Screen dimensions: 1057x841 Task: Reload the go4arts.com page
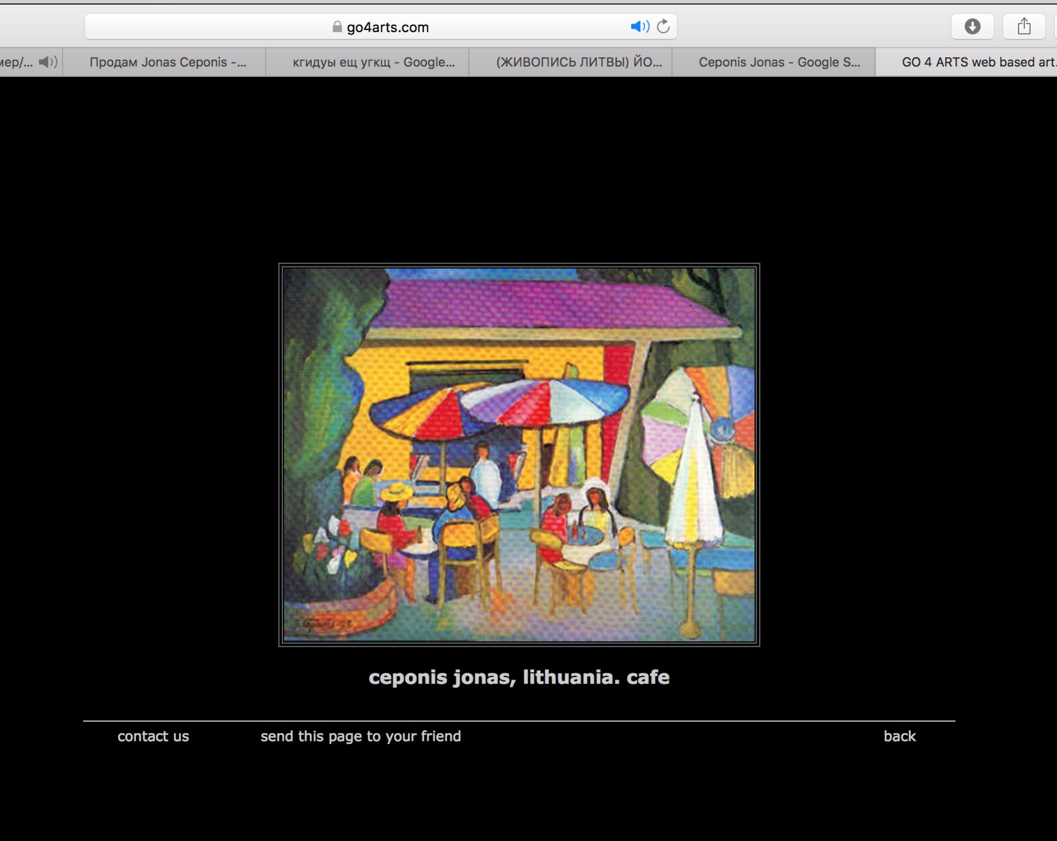tap(663, 26)
